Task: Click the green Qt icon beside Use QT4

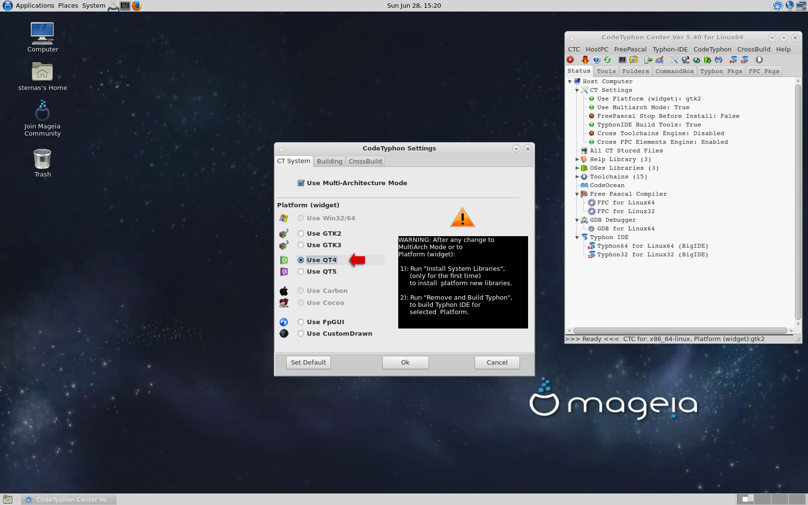Action: tap(284, 260)
